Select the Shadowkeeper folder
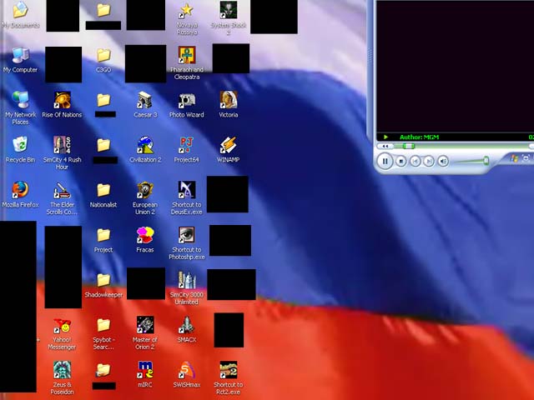The image size is (534, 400). pos(103,281)
